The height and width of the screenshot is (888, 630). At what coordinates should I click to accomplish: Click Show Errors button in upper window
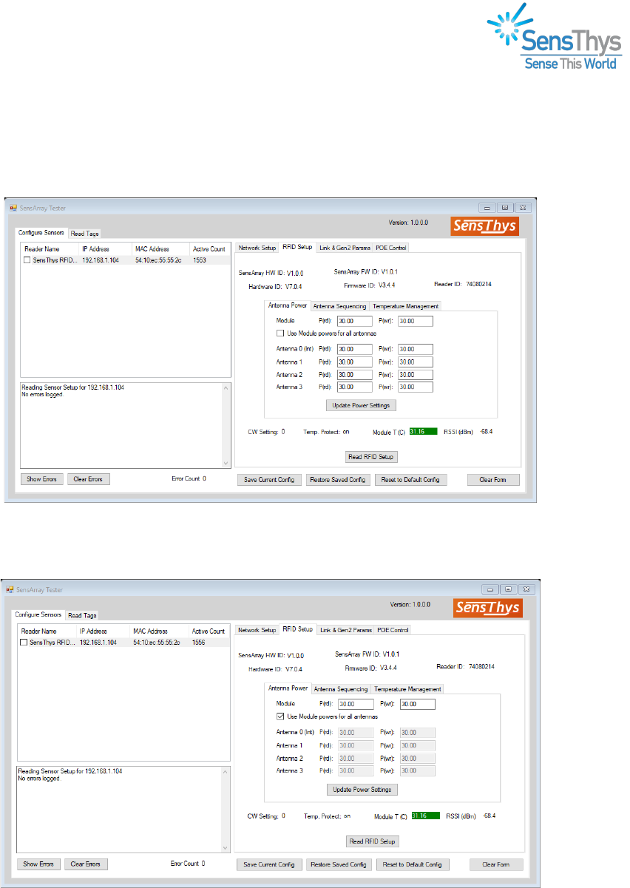pos(42,479)
